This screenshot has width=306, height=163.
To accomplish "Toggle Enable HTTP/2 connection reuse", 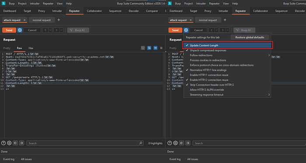I will point(227,80).
